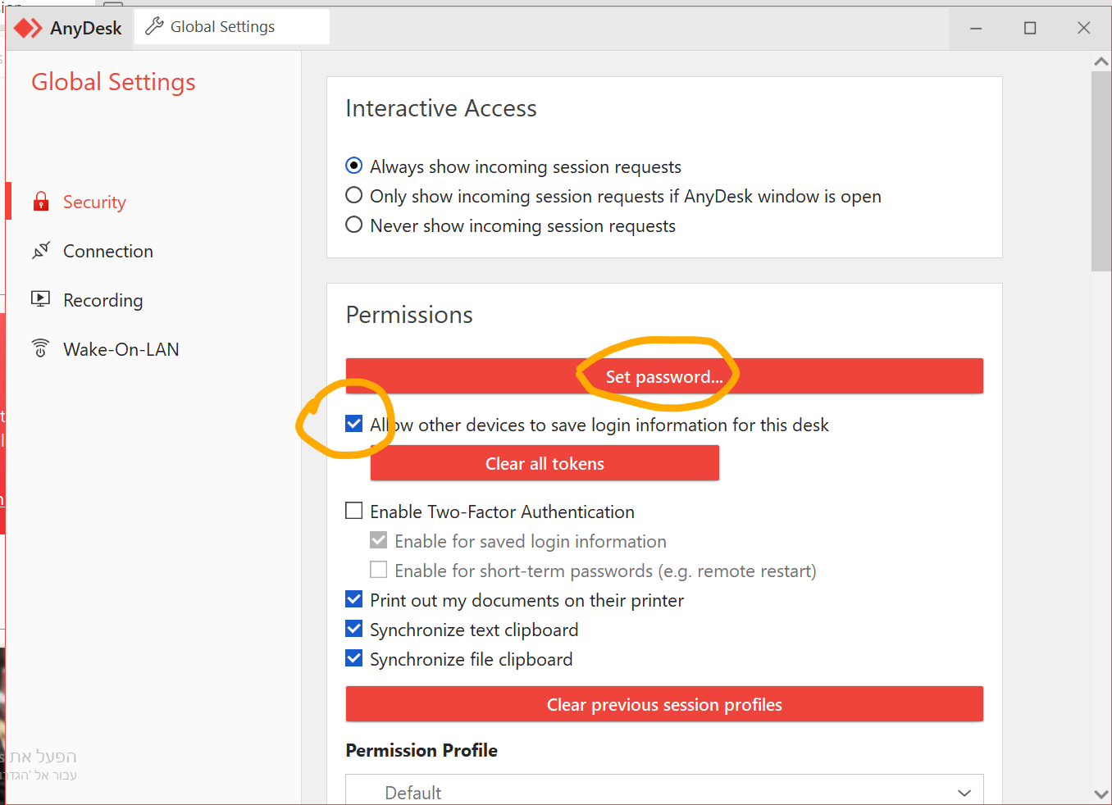Uncheck Allow other devices to save login information
1112x805 pixels.
[353, 424]
